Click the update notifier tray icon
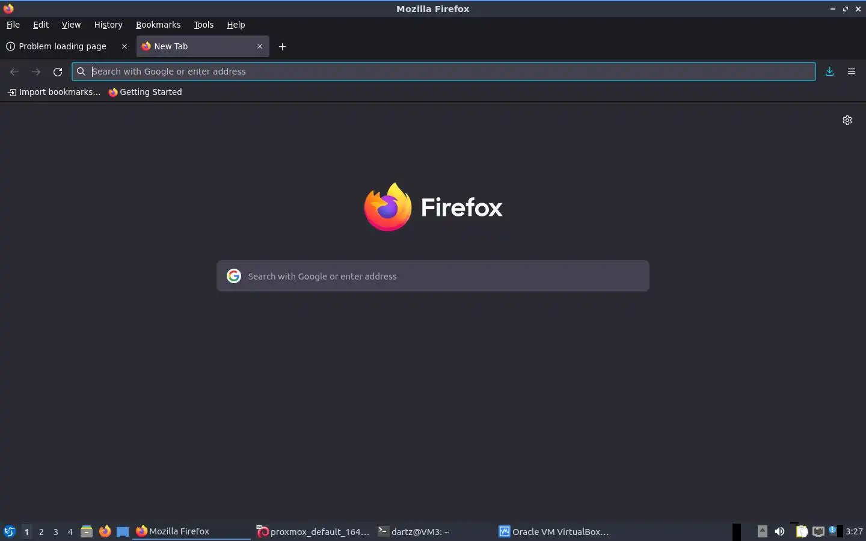Viewport: 866px width, 541px height. [x=832, y=530]
